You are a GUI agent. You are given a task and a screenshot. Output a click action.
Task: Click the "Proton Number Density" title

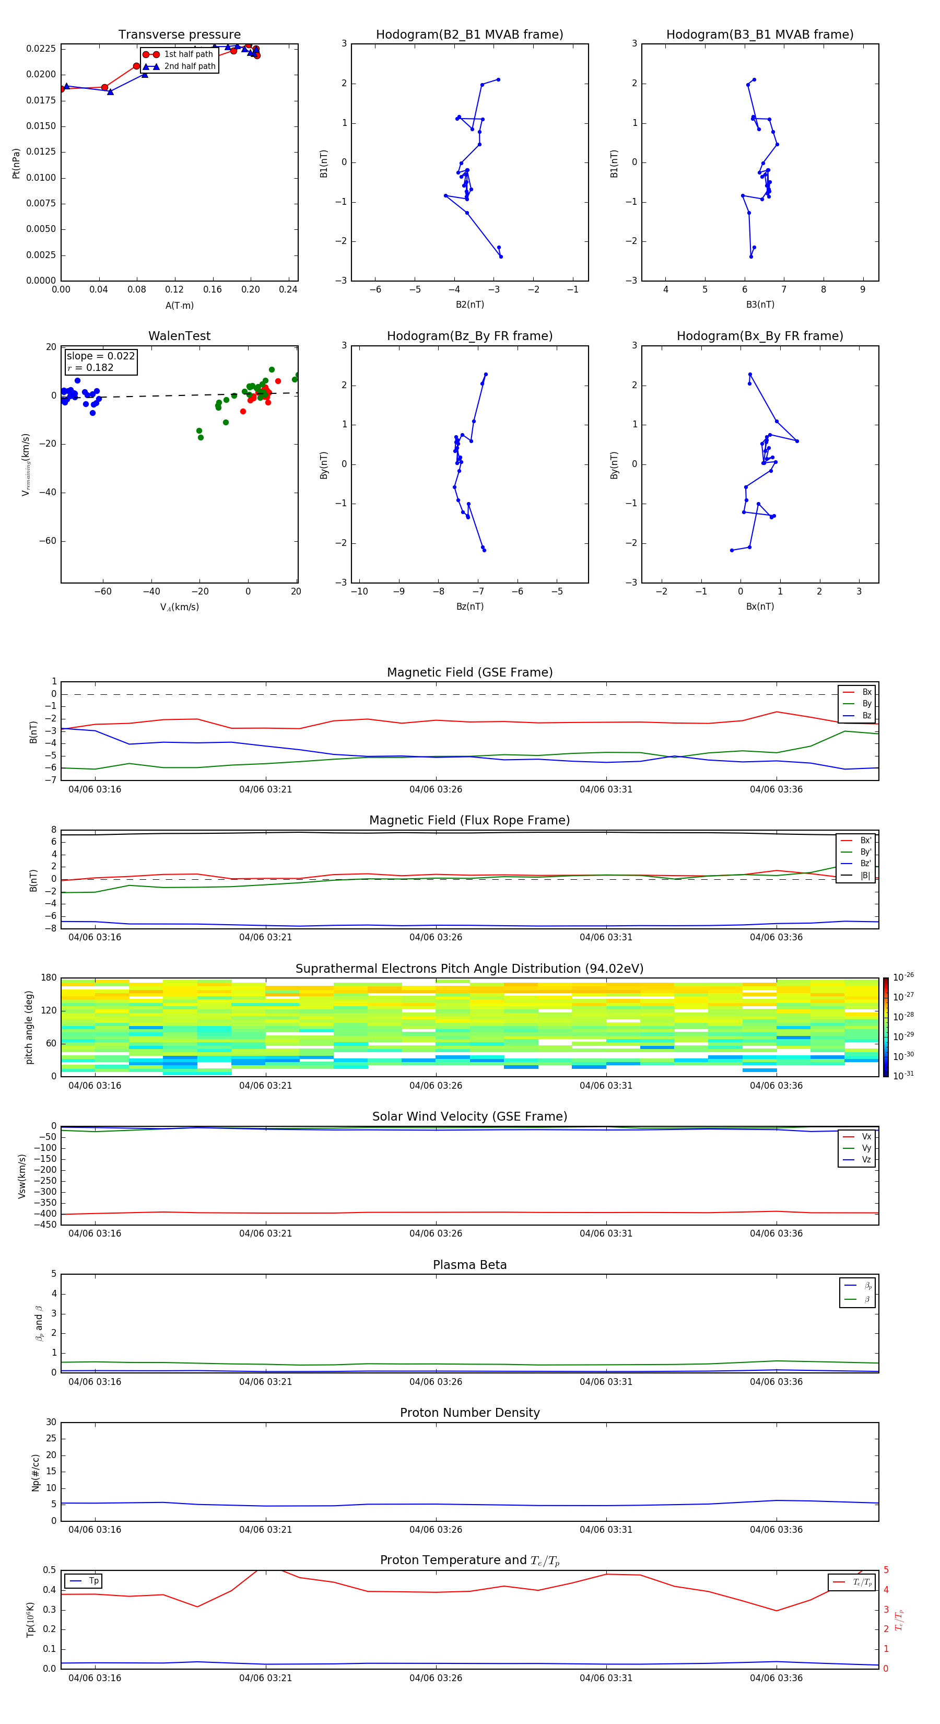pos(469,1413)
